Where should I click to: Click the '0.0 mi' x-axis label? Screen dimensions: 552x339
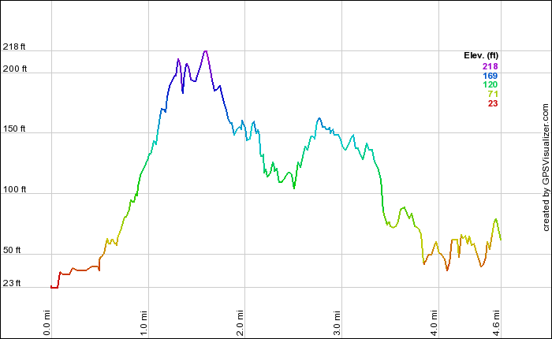pyautogui.click(x=47, y=322)
